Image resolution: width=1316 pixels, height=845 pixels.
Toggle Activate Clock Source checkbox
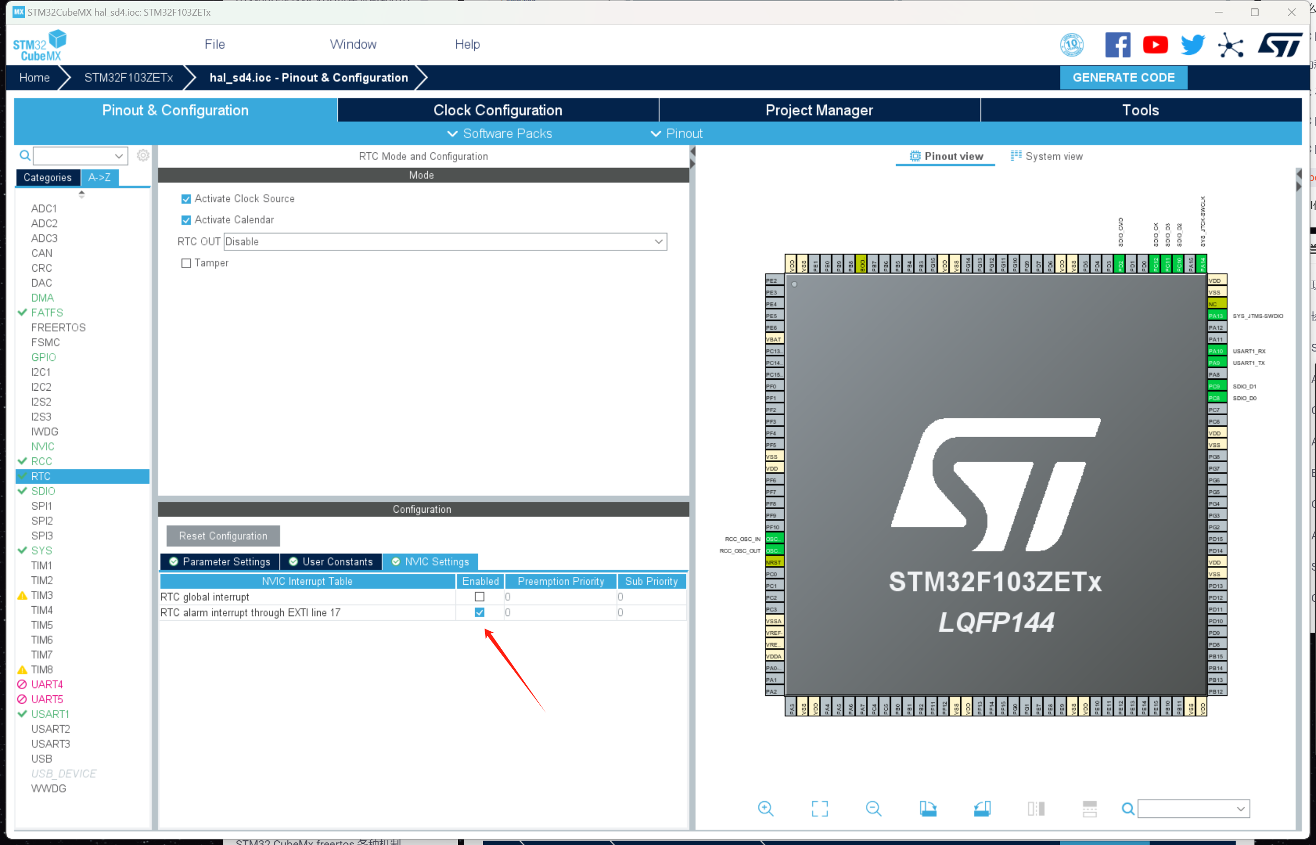(186, 199)
